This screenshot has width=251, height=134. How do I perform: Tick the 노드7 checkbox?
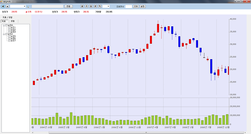coord(9,41)
